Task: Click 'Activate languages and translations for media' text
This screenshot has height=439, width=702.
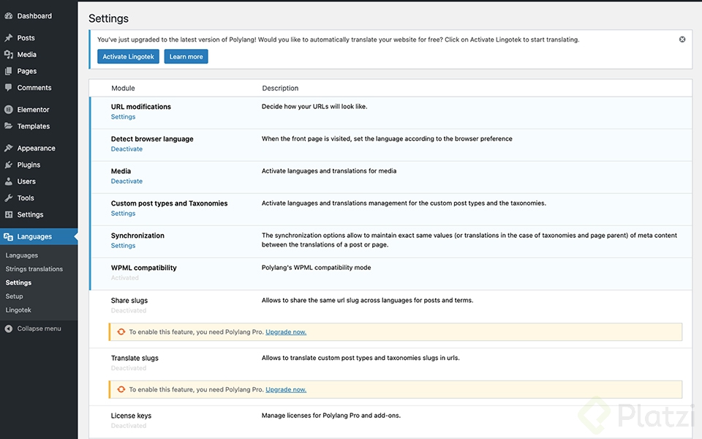Action: point(329,170)
